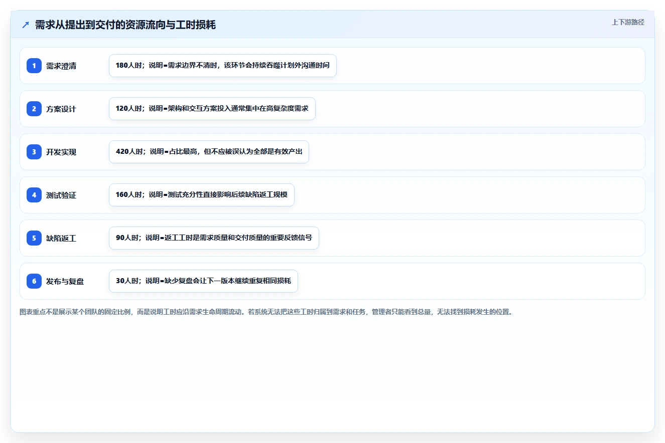The width and height of the screenshot is (665, 443).
Task: Click the 420人时 description box
Action: coord(209,152)
